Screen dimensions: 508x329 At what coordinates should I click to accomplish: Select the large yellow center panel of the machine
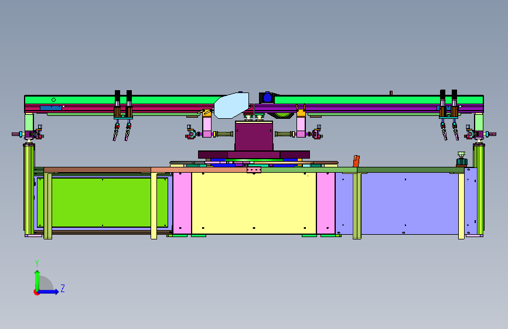point(254,203)
